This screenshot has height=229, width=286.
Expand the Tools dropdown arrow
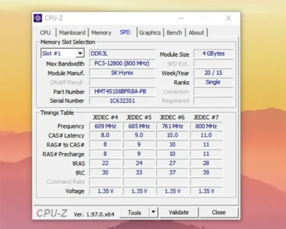tap(154, 213)
